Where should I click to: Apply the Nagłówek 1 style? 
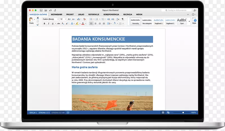point(159,21)
